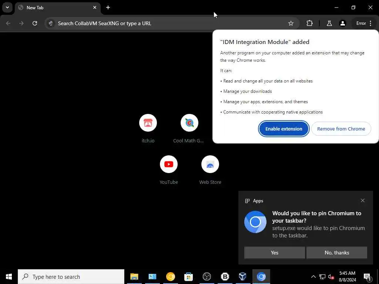The height and width of the screenshot is (284, 379).
Task: Open the profile avatar menu
Action: coord(342,23)
